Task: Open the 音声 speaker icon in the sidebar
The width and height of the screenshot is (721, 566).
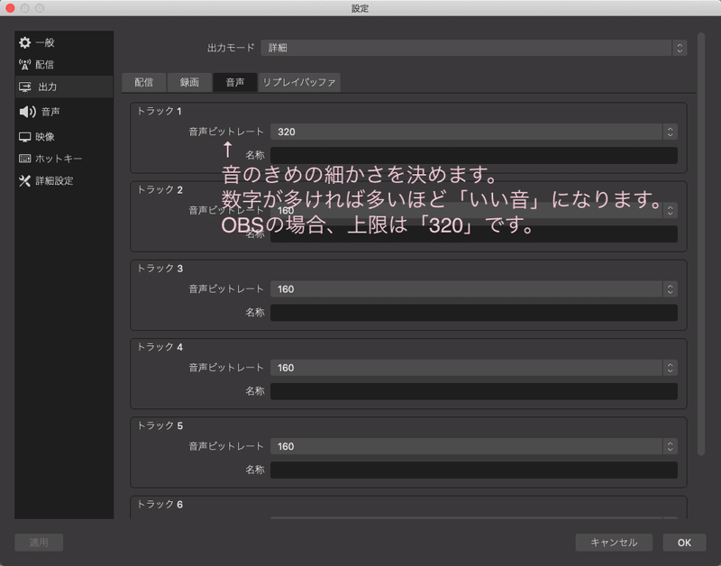Action: coord(28,112)
